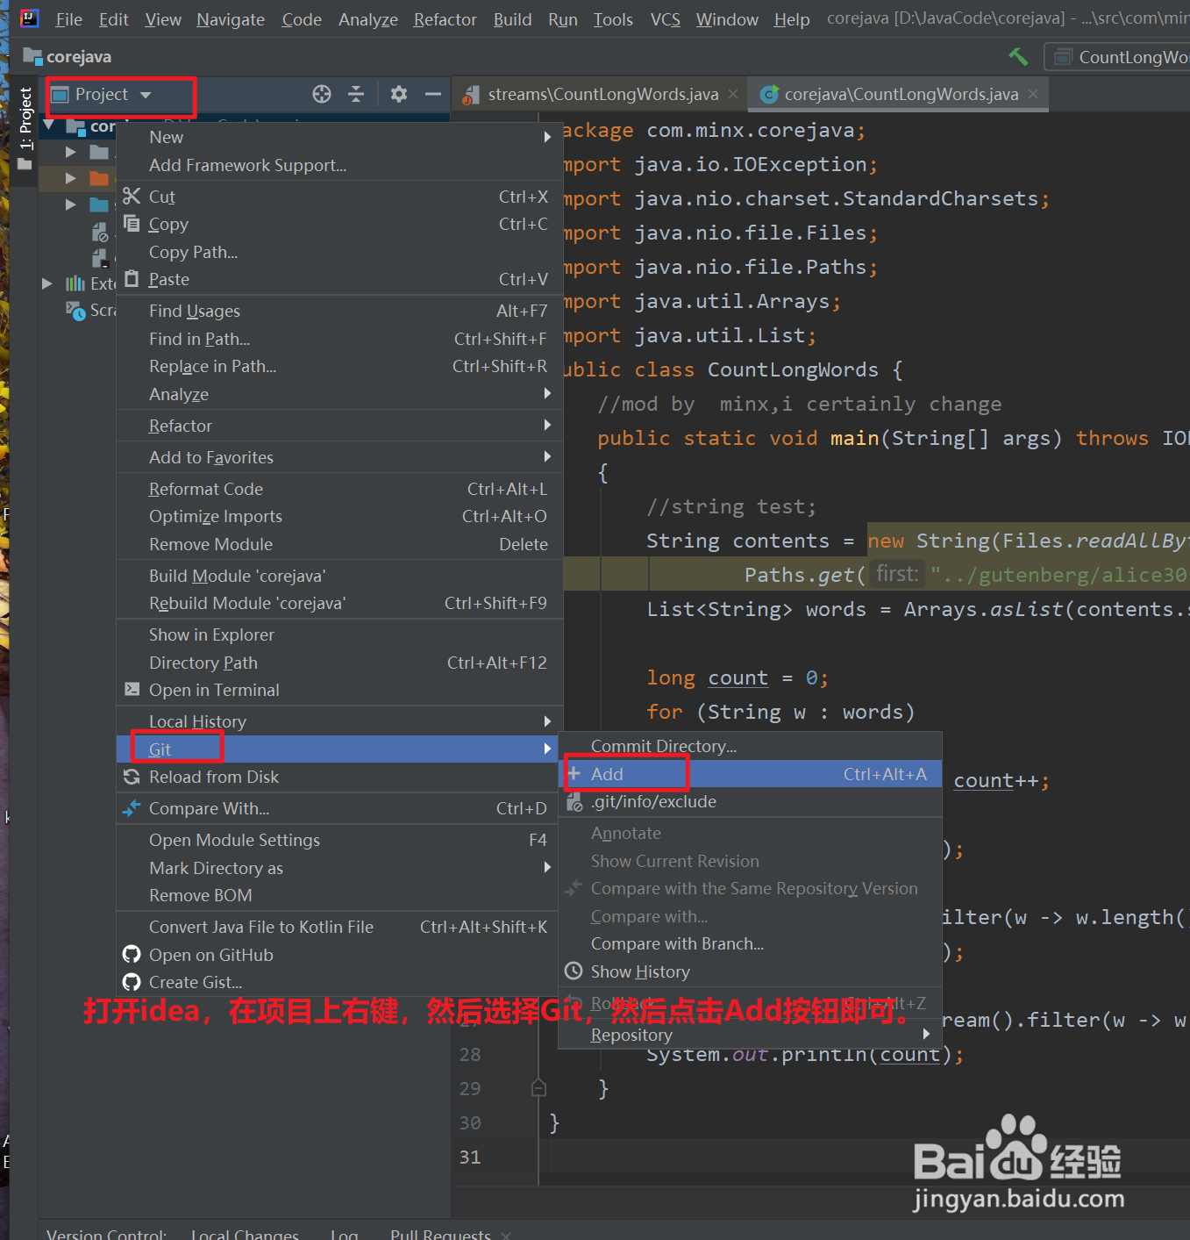This screenshot has width=1190, height=1240.
Task: Click the locate/scroll-from-source target icon
Action: click(322, 94)
